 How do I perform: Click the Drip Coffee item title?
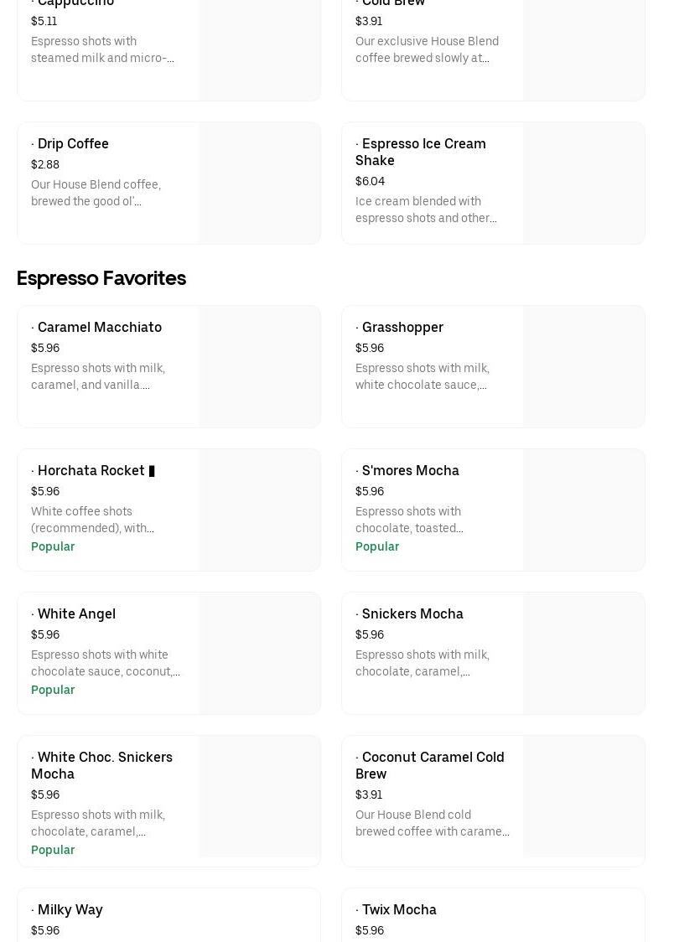coord(73,144)
